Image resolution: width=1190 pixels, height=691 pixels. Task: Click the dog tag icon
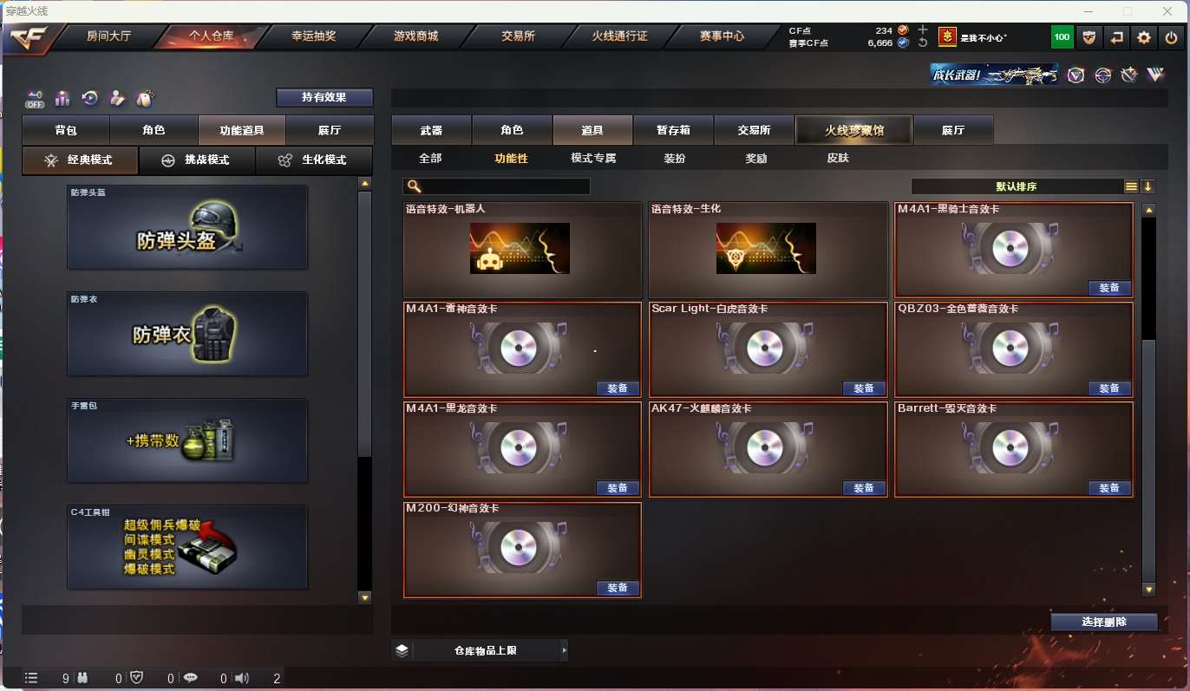[145, 98]
